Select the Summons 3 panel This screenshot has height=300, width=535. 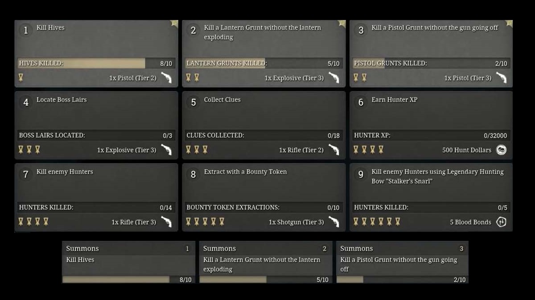tap(401, 262)
